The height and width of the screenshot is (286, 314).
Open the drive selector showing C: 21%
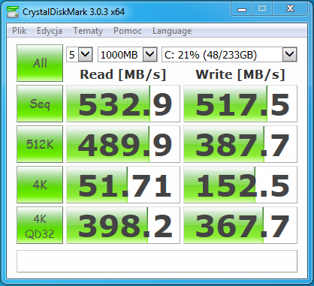229,54
